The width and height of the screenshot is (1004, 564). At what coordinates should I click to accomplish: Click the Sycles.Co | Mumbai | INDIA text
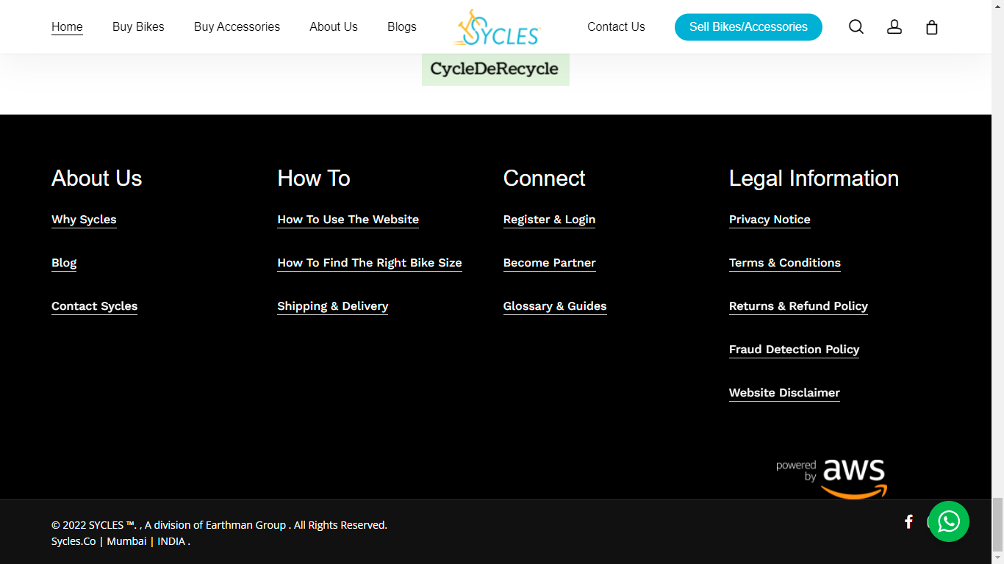click(121, 541)
